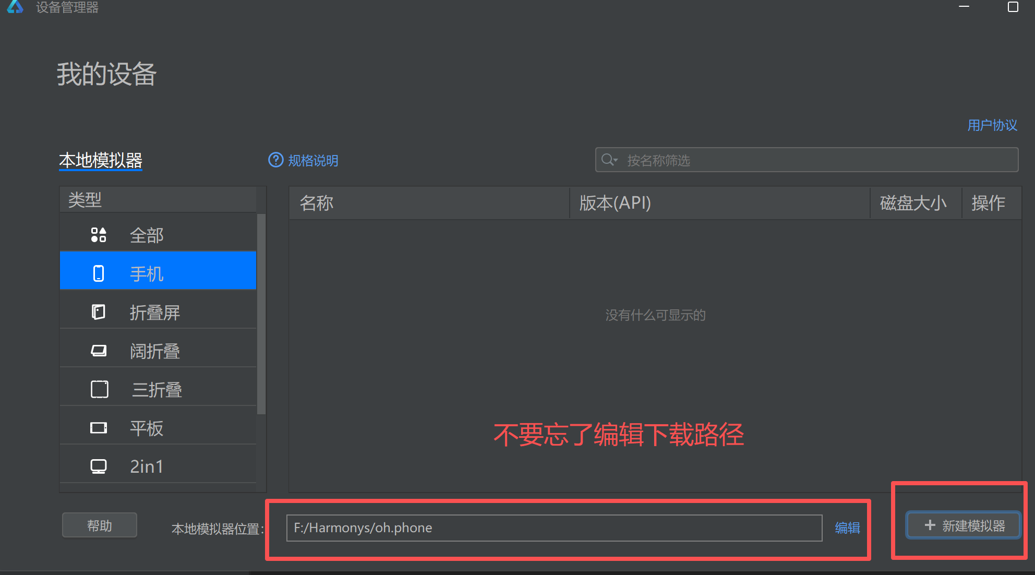Select the 平板 tablet device icon

(99, 427)
